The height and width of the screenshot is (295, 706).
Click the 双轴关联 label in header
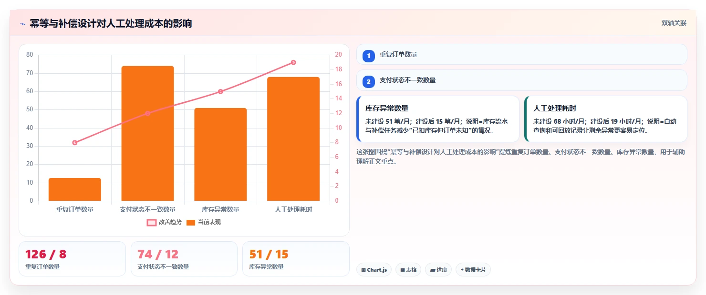point(674,23)
